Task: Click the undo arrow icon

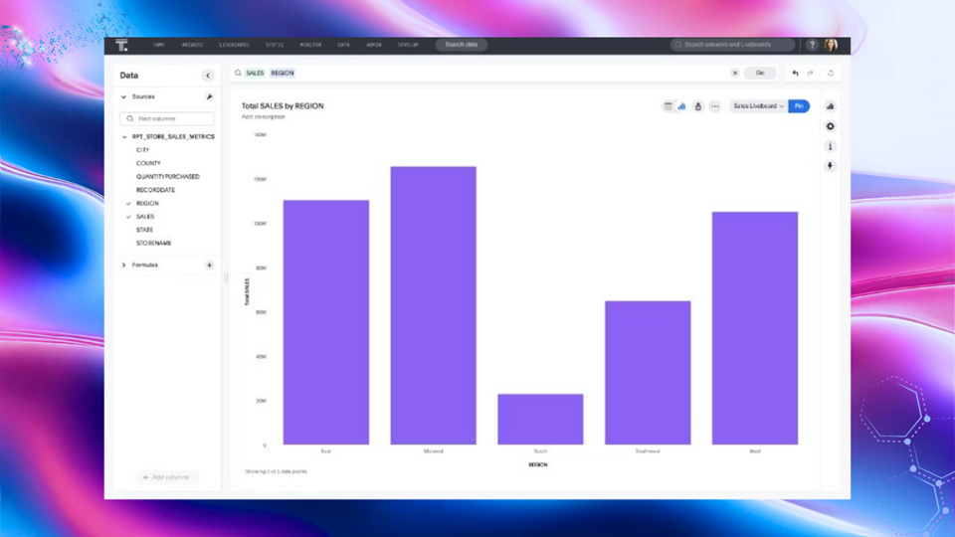Action: (x=795, y=74)
